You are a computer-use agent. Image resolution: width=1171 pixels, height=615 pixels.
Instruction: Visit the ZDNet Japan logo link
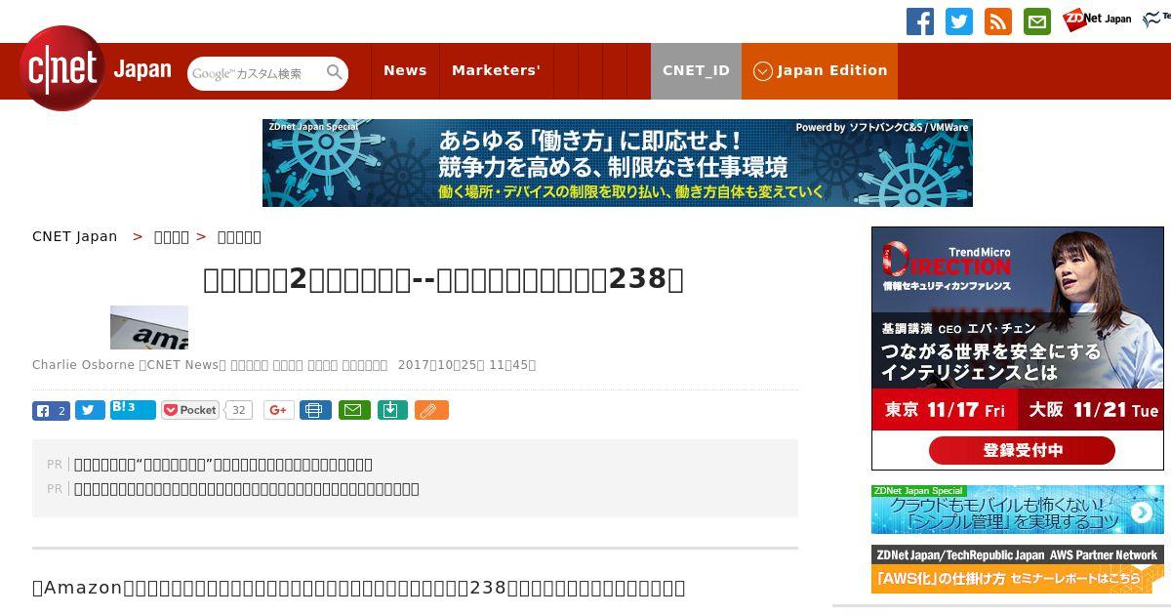(1097, 20)
